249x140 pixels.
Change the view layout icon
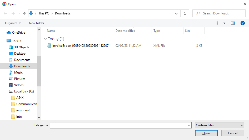click(x=219, y=23)
